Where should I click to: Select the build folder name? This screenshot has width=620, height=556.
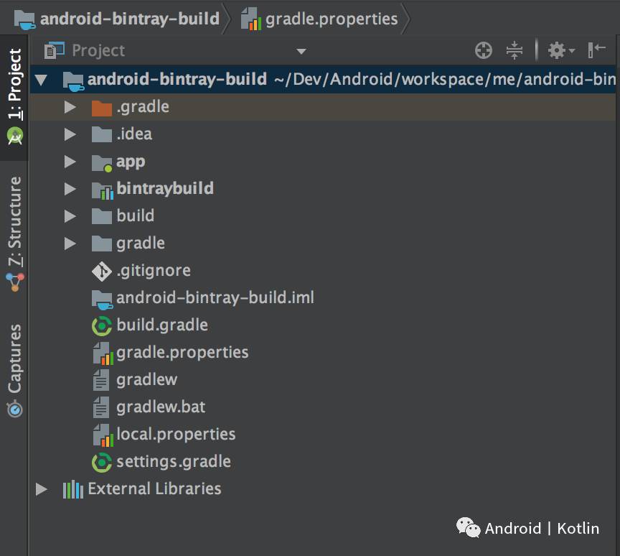135,216
